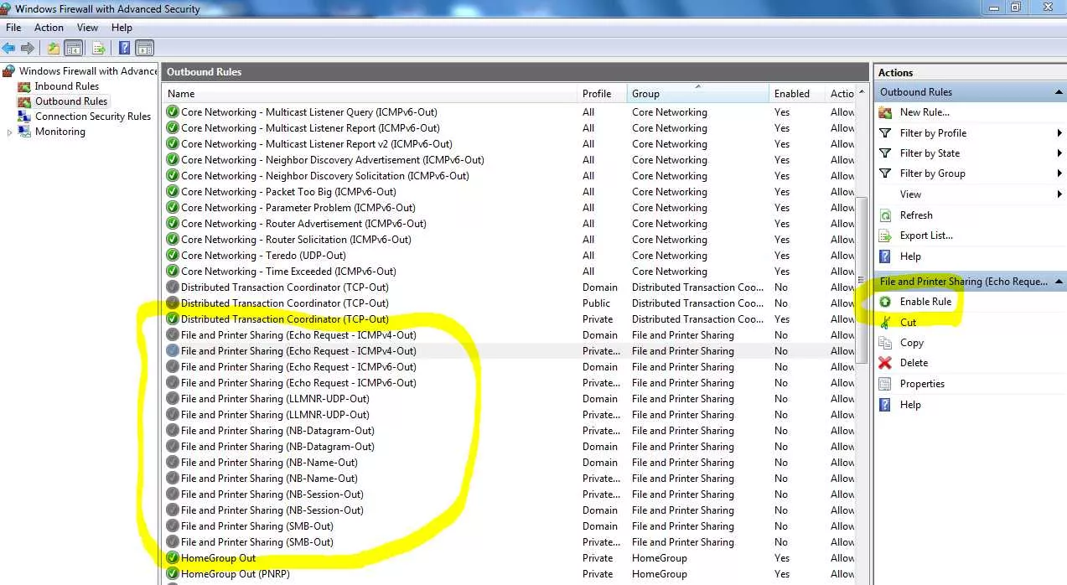This screenshot has width=1067, height=585.
Task: Toggle the Action Pane toolbar icon
Action: coord(144,48)
